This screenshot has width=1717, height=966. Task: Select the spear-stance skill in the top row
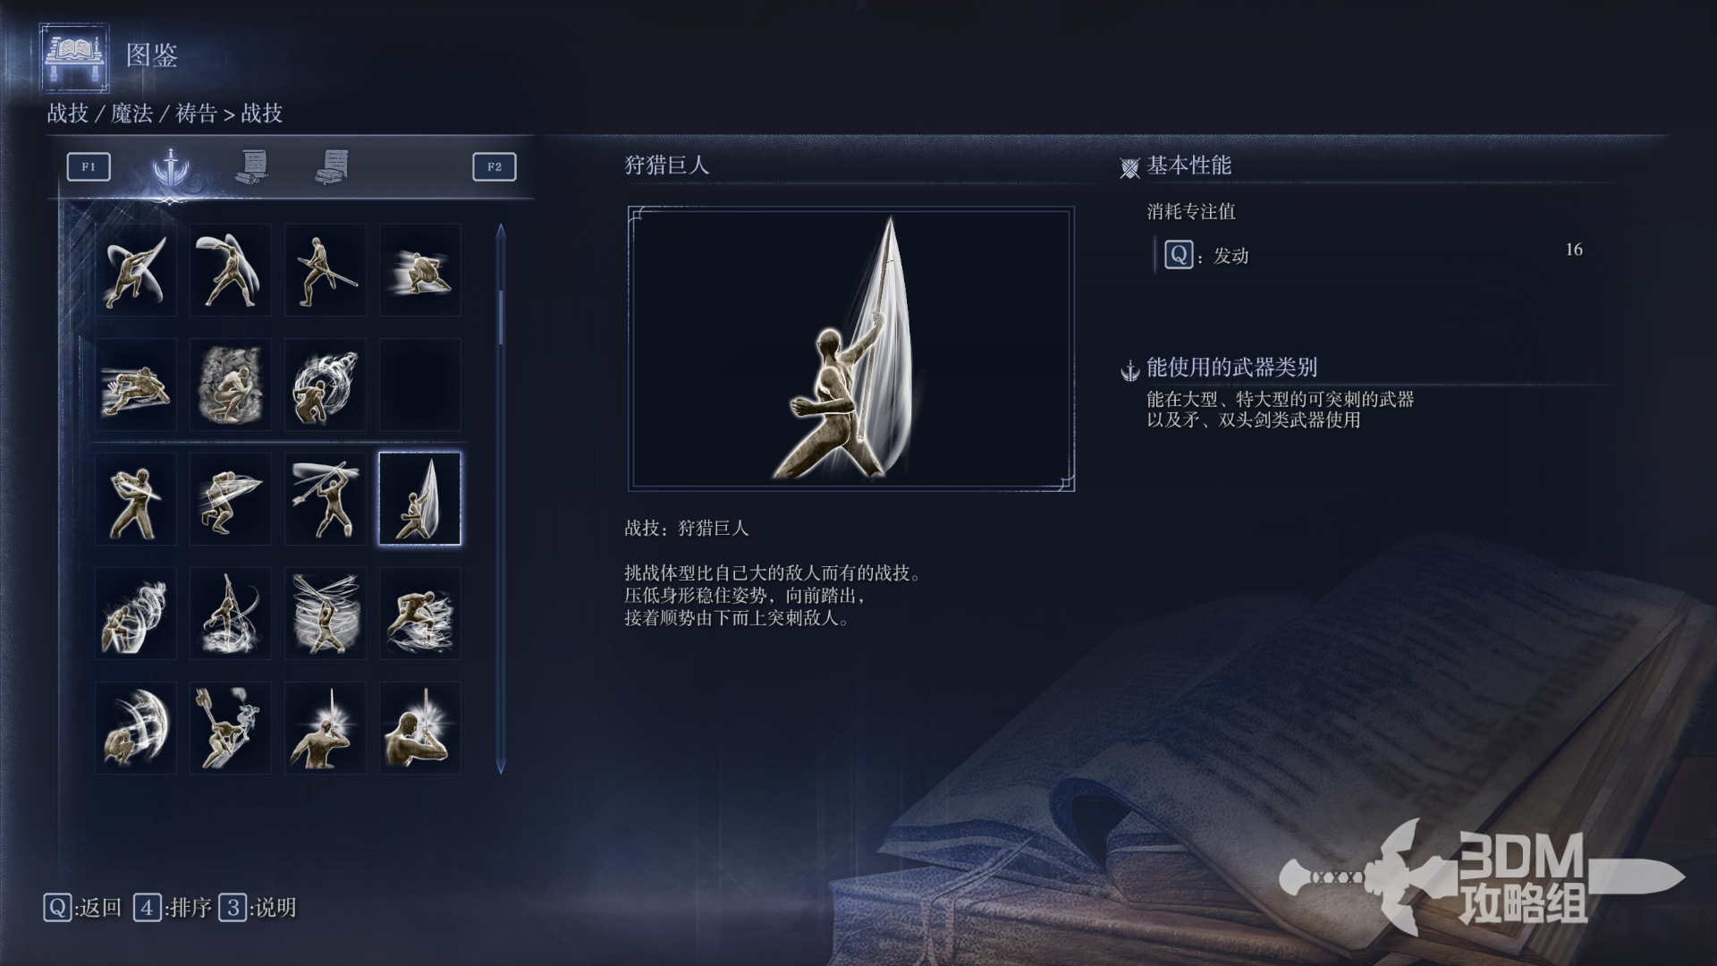click(x=325, y=269)
